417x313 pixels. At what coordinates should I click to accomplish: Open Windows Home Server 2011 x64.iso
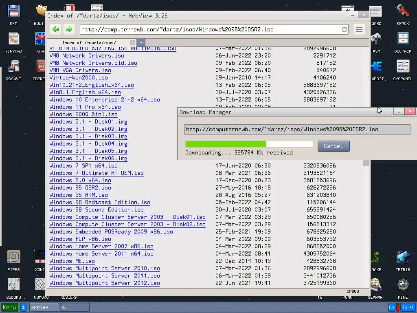click(x=101, y=254)
